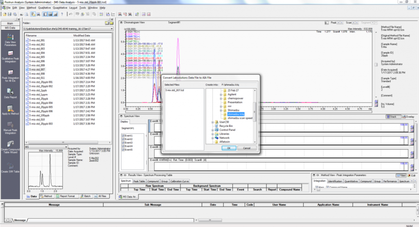Switch to the Calibration Curve tab
This screenshot has width=419, height=227.
[180, 181]
